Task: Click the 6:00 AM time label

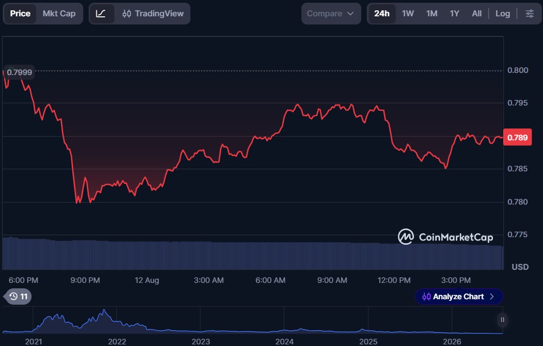Action: point(270,280)
